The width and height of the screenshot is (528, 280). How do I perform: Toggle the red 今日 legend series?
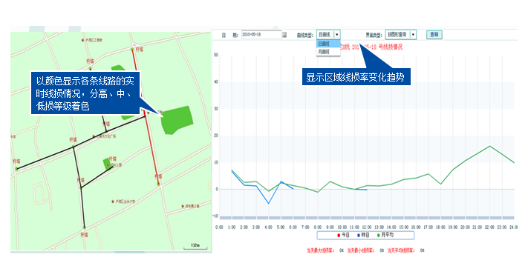344,235
